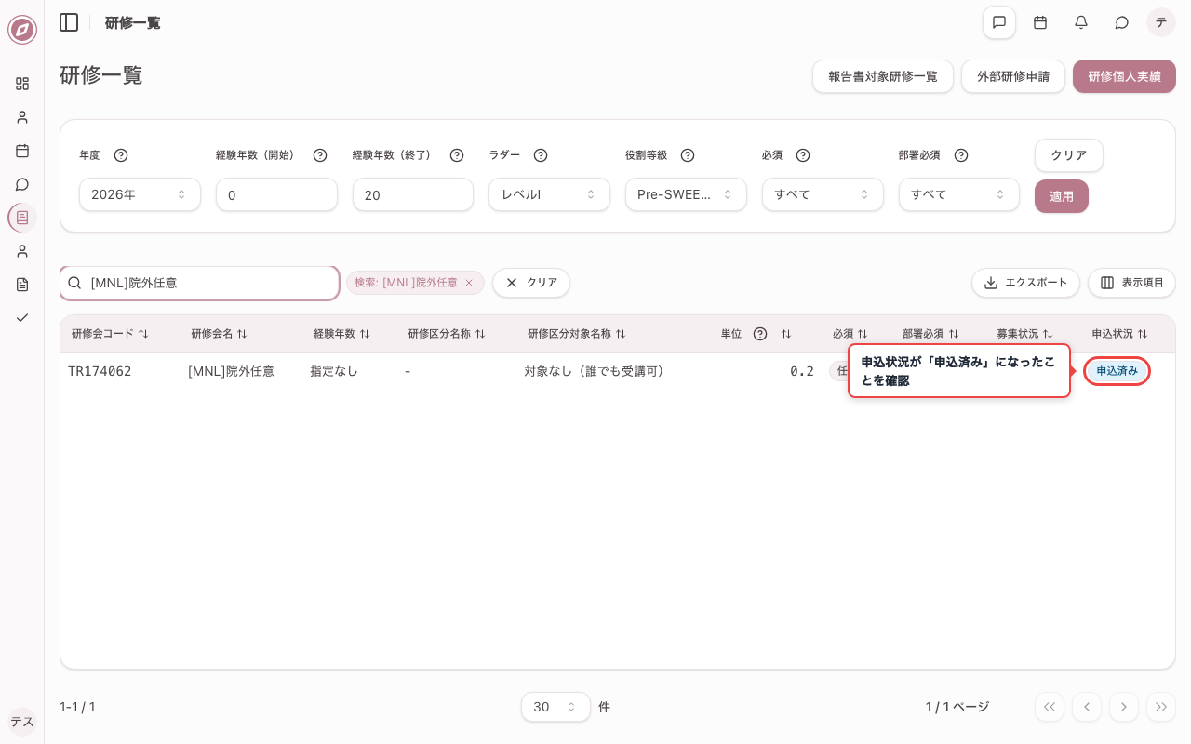The width and height of the screenshot is (1191, 744).
Task: Open the calendar icon in left sidebar
Action: (x=22, y=151)
